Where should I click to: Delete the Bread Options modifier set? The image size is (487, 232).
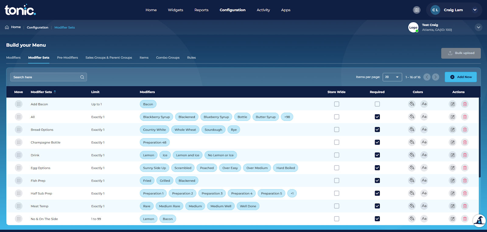point(465,130)
